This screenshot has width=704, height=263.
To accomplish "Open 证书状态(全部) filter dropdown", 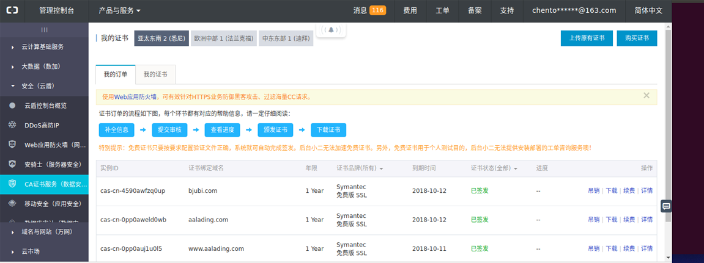I will (x=494, y=168).
